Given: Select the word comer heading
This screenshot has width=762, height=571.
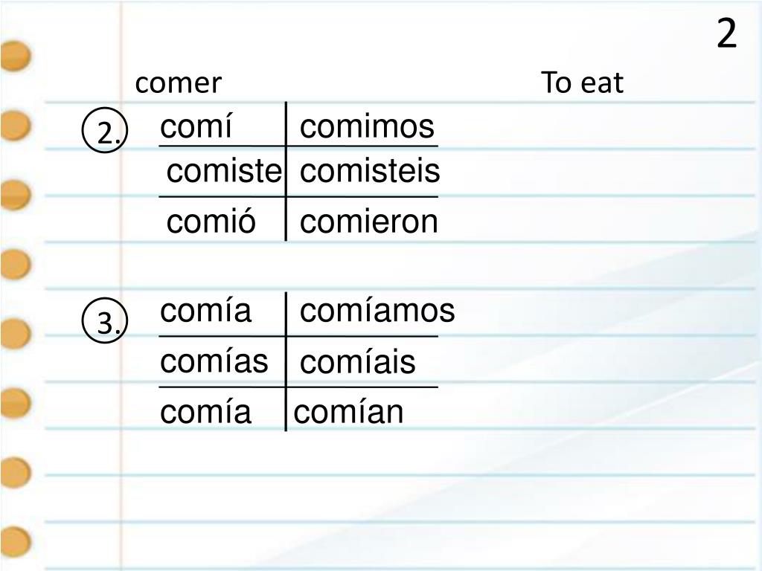Looking at the screenshot, I should [179, 83].
